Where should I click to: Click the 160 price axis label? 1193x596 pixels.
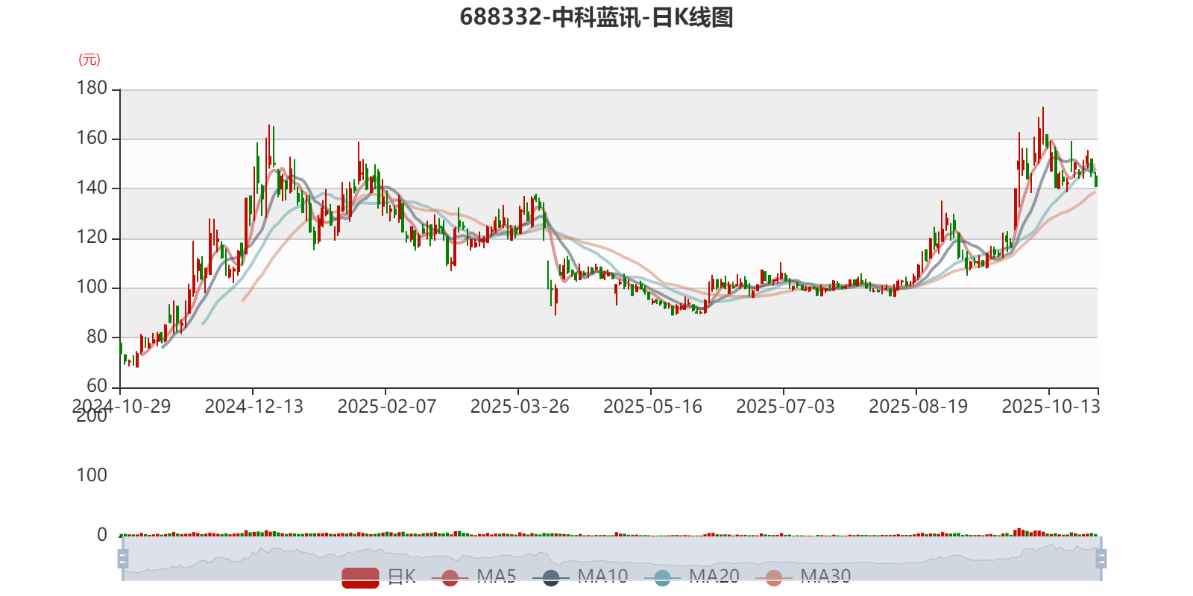(x=92, y=139)
